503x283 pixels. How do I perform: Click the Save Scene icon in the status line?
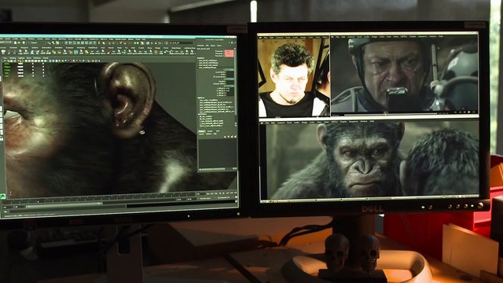pos(24,42)
